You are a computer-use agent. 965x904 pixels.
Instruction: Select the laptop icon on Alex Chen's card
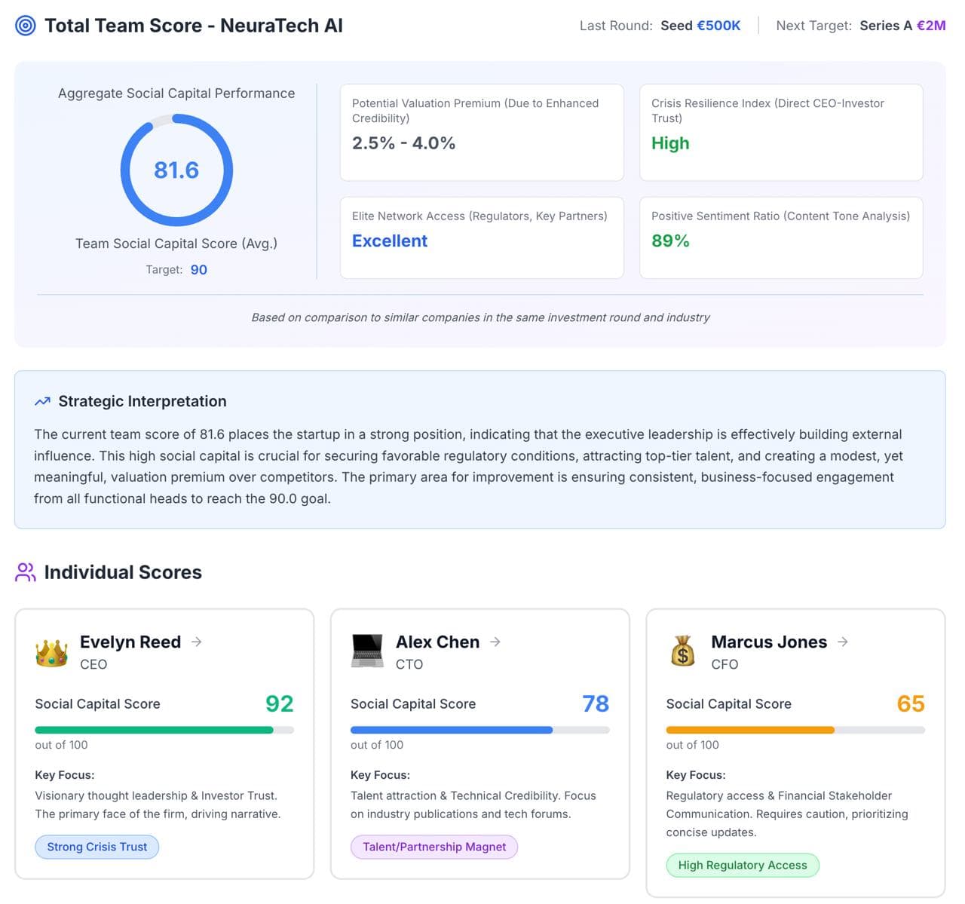[x=367, y=651]
